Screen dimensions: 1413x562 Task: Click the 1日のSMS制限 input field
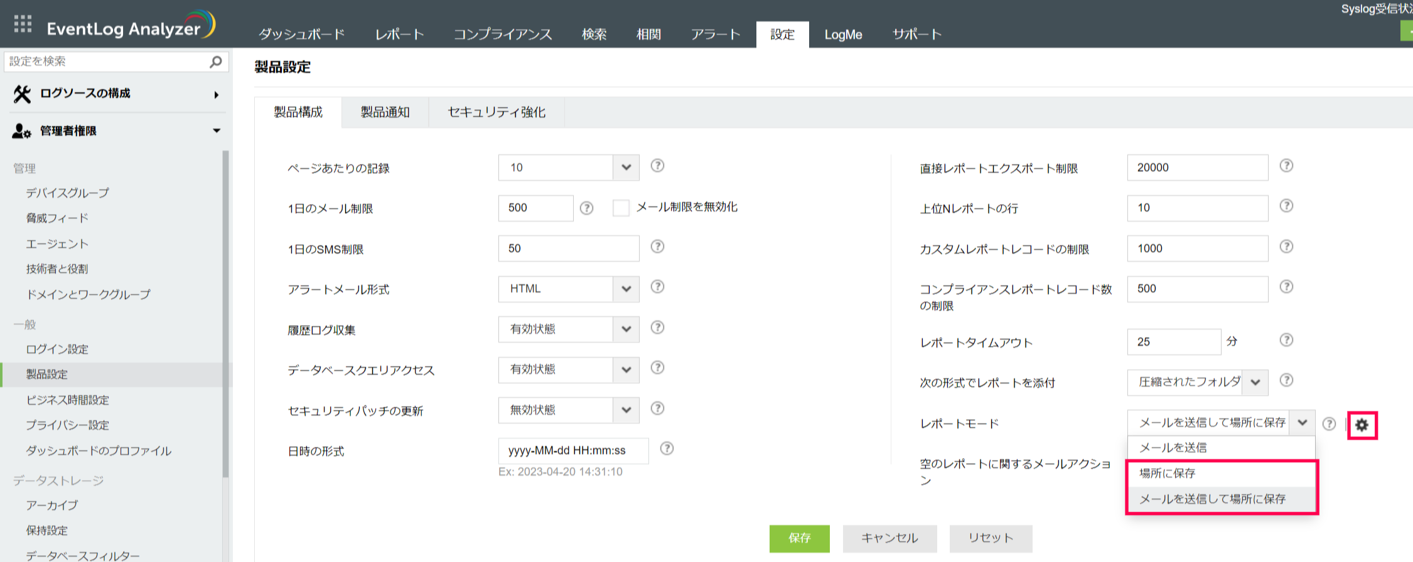click(568, 248)
